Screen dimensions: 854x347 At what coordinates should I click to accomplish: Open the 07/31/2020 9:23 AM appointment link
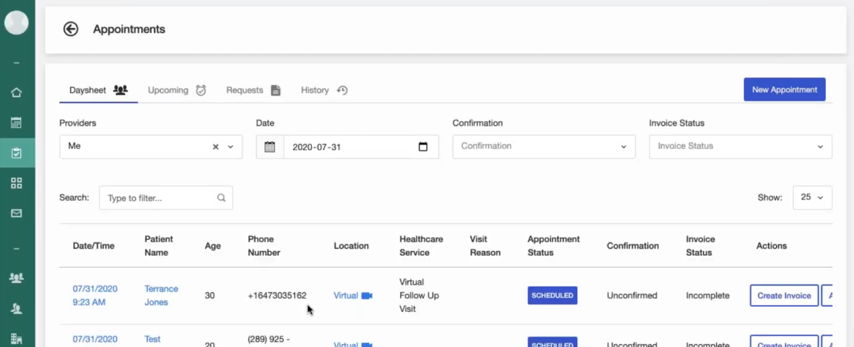click(x=95, y=296)
